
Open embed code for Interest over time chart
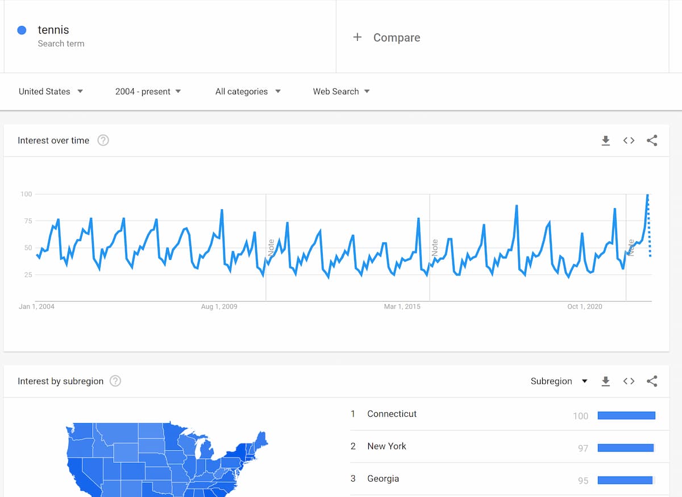click(629, 140)
